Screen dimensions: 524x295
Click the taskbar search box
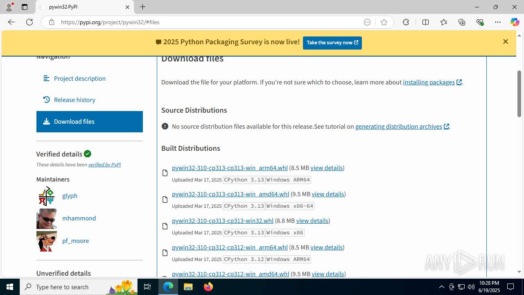(x=79, y=287)
